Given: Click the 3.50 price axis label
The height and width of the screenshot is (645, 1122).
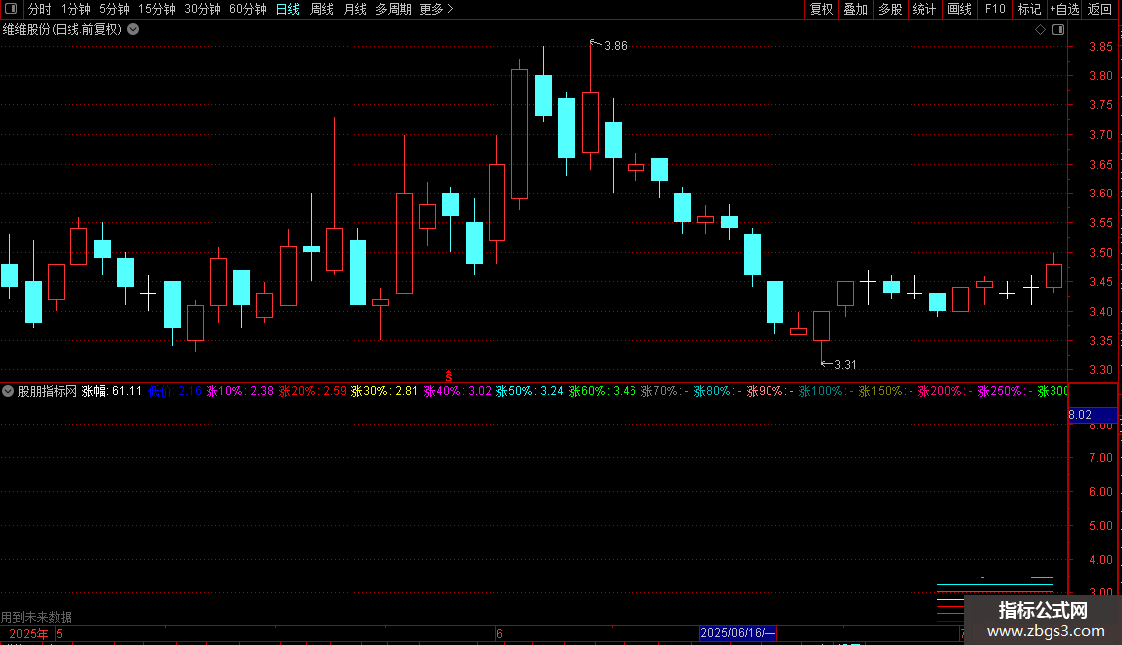Looking at the screenshot, I should [1100, 253].
